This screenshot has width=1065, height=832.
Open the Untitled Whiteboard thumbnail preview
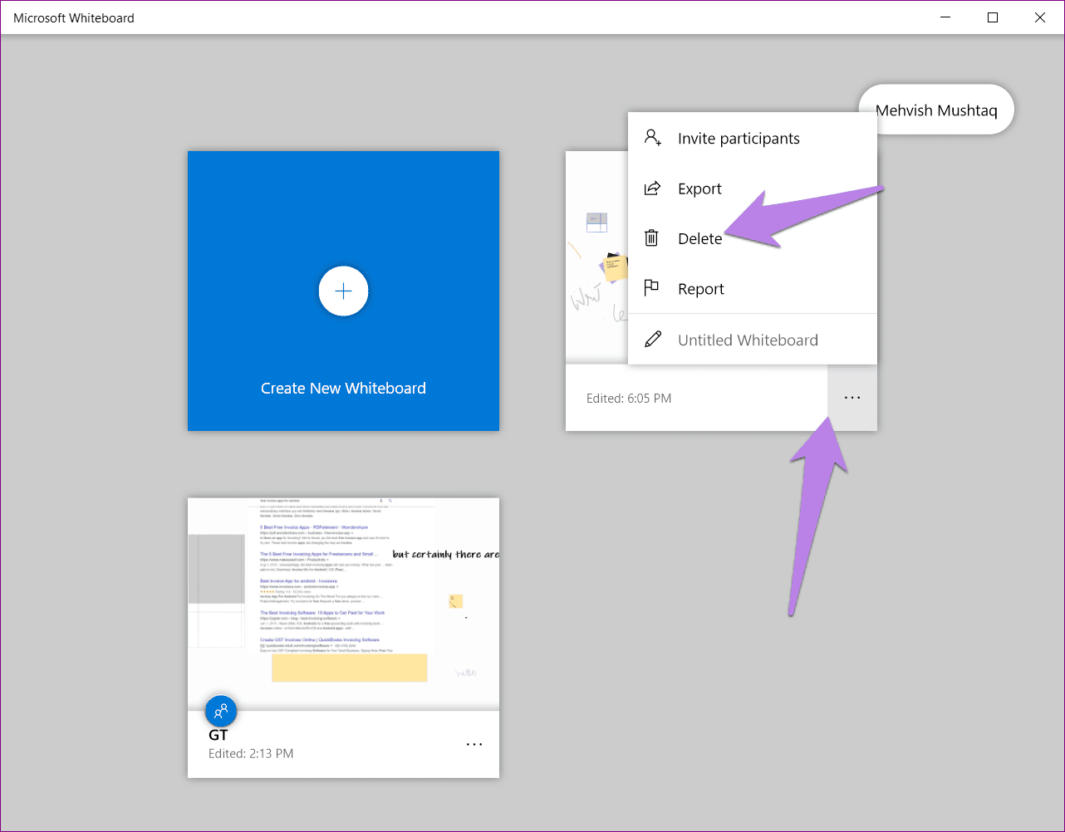(596, 257)
